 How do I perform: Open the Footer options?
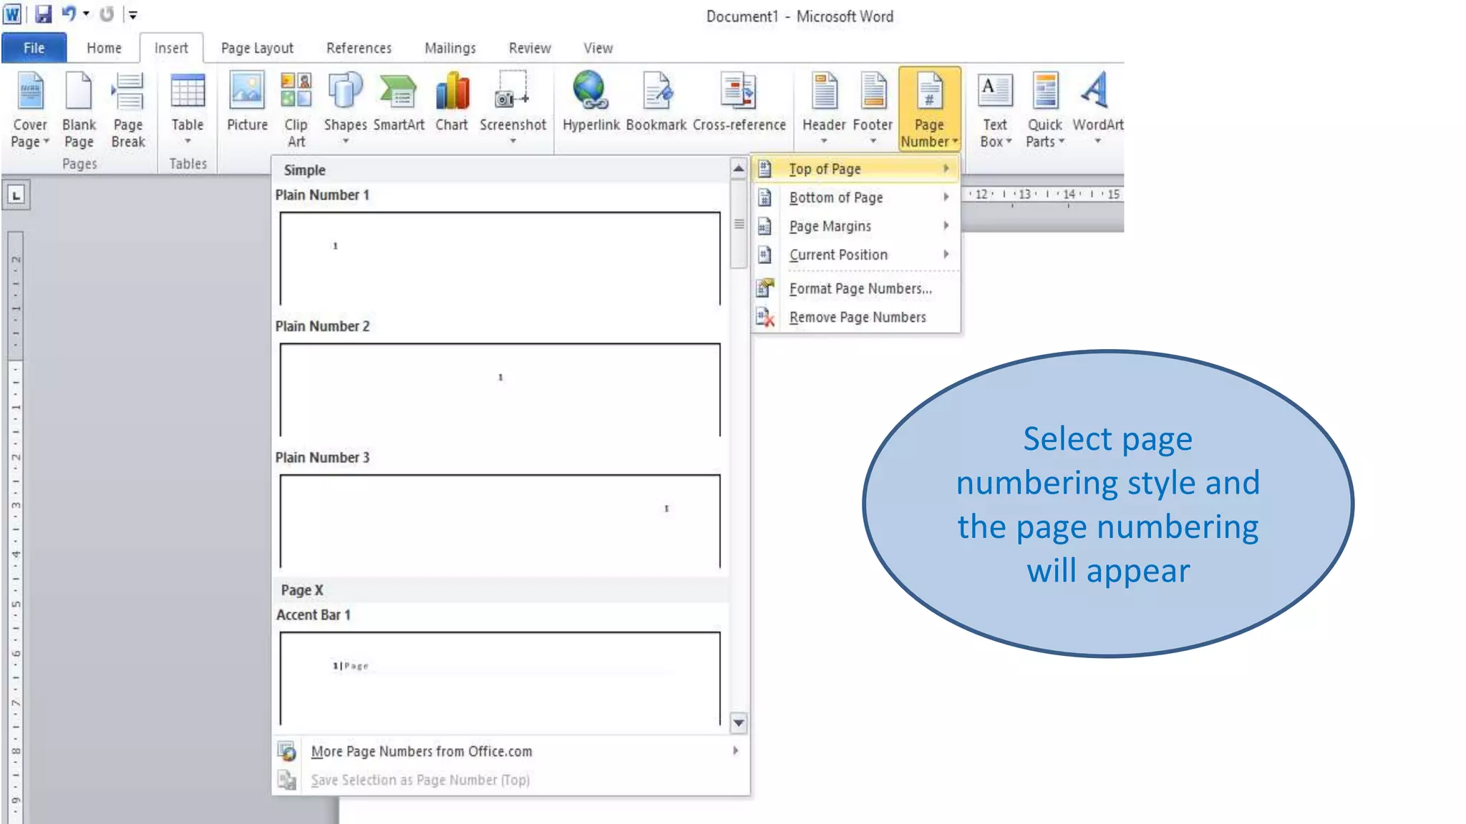873,109
